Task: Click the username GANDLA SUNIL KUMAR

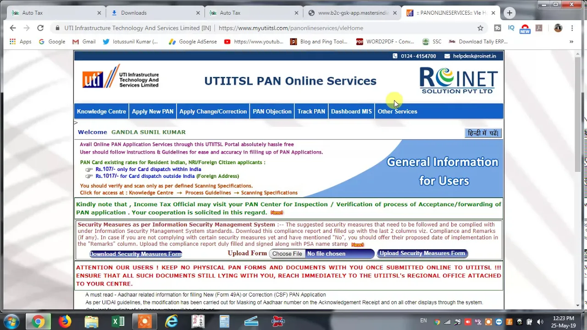Action: [149, 132]
